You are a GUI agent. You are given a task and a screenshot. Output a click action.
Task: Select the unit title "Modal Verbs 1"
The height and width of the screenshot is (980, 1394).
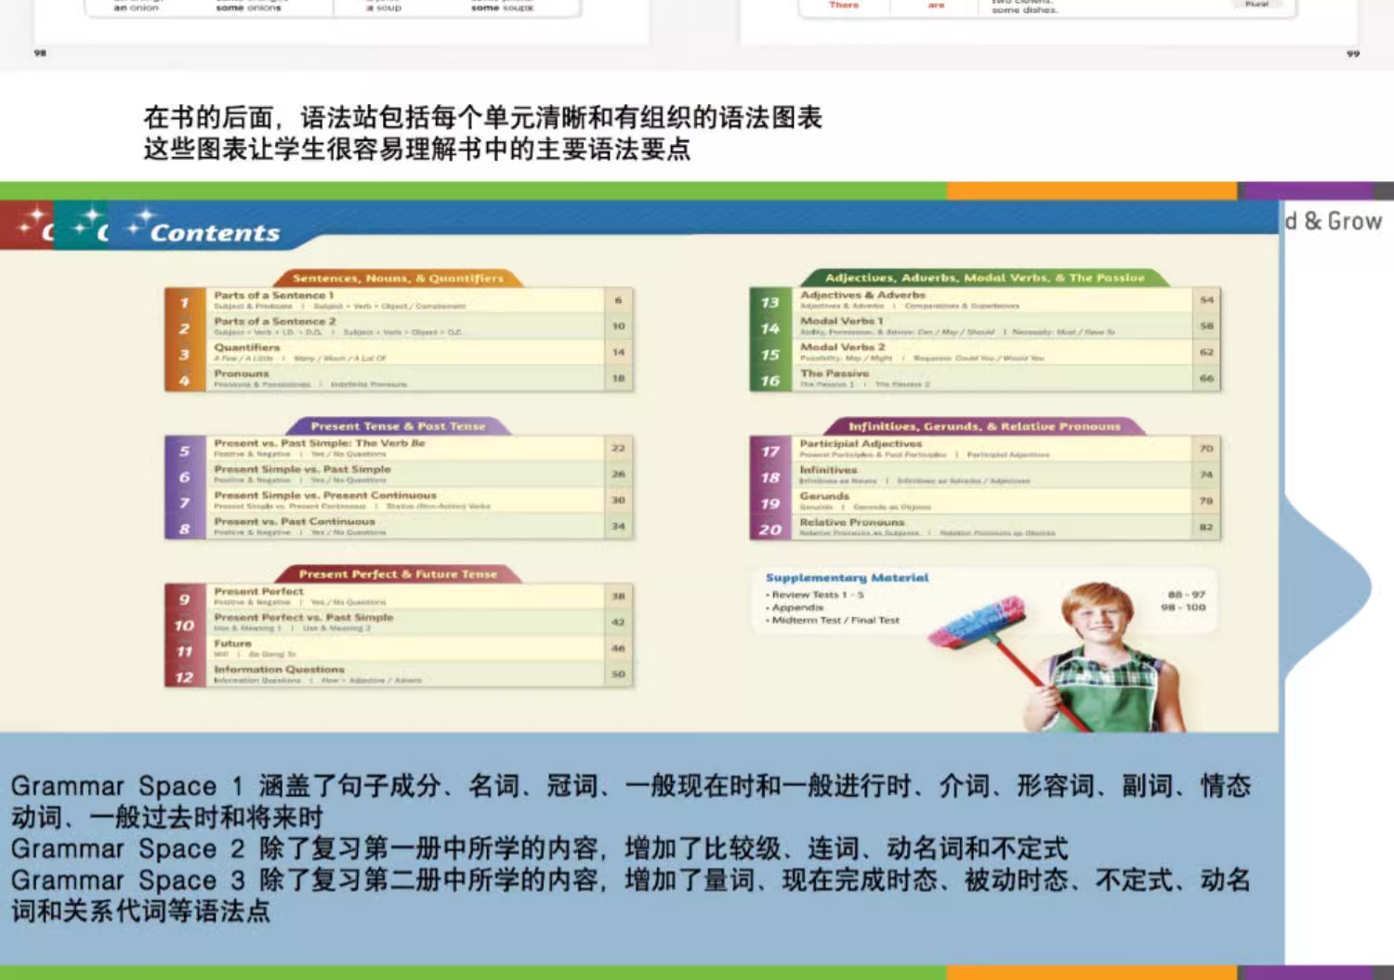[x=841, y=320]
